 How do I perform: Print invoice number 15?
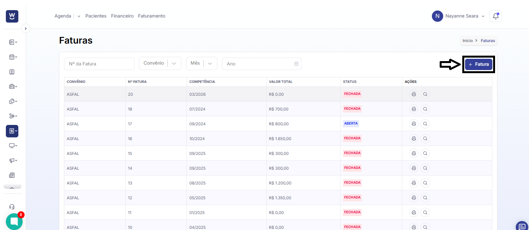(414, 153)
